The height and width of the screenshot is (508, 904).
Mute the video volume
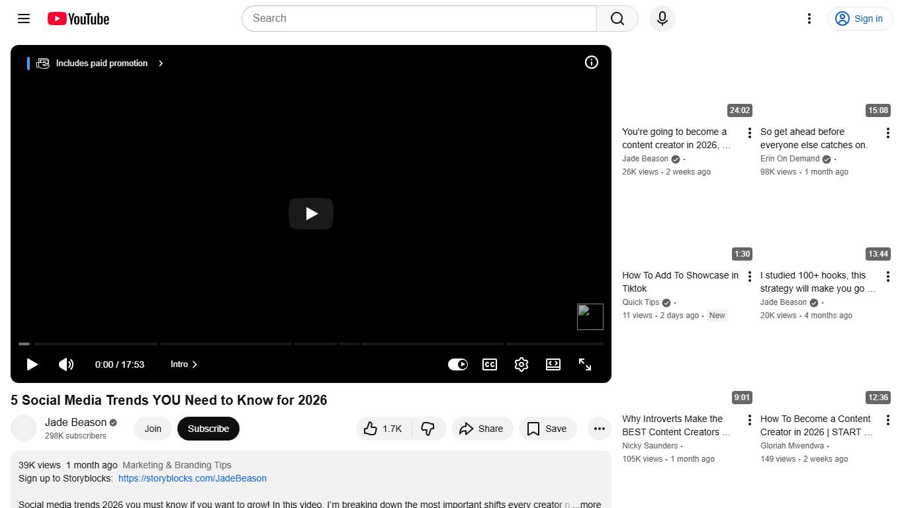tap(66, 364)
